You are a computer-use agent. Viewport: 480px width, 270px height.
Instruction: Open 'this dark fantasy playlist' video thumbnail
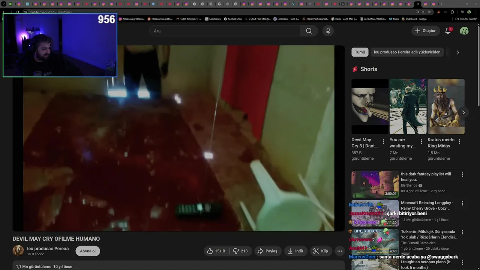click(375, 184)
